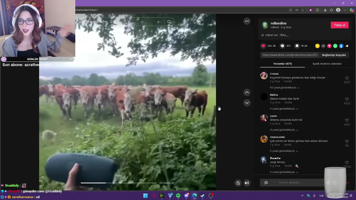
Task: Open Asraaa's profile picture
Action: click(264, 76)
